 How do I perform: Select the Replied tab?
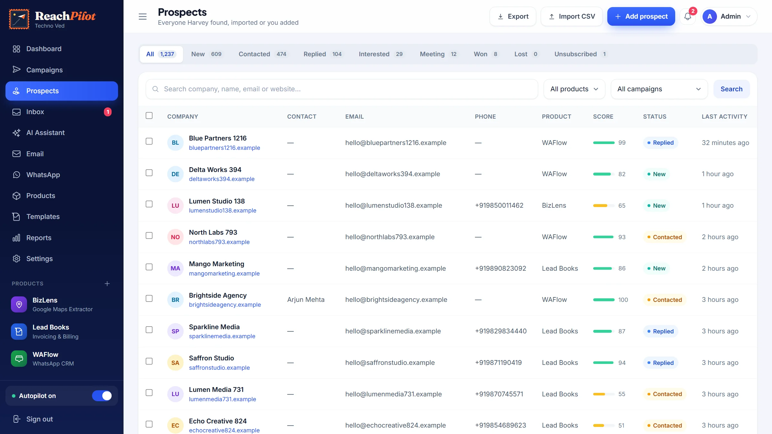point(323,54)
